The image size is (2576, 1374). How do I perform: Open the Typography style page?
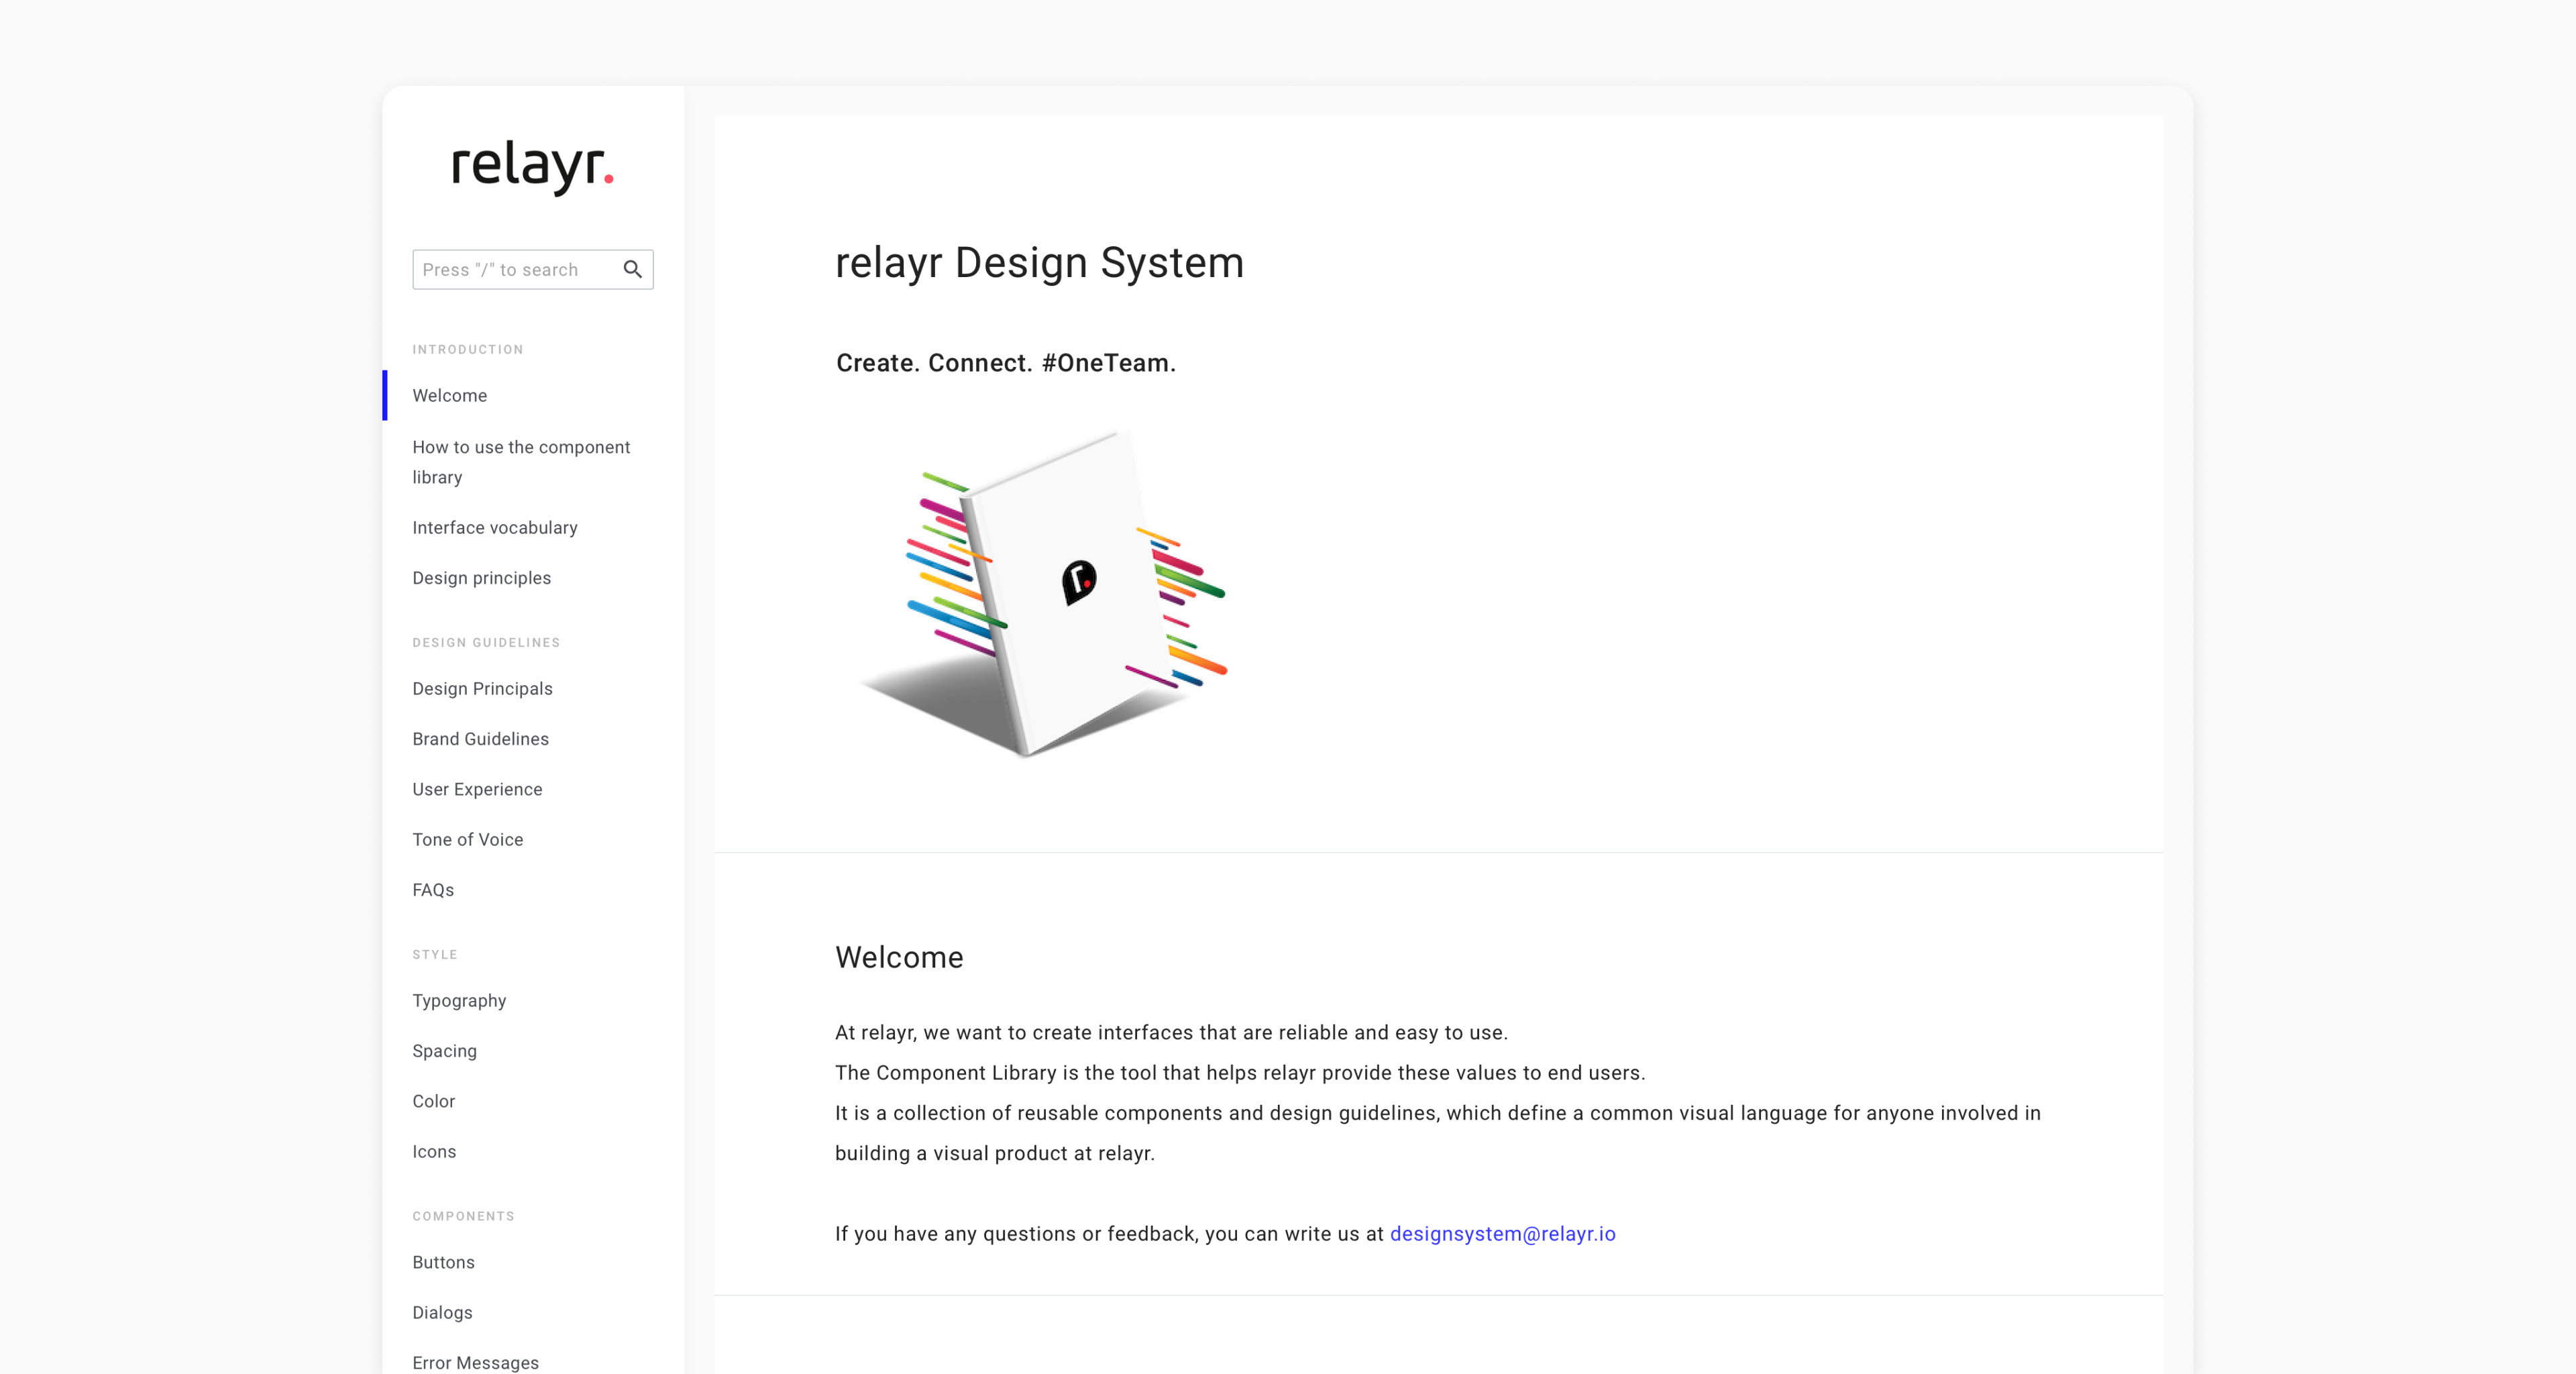click(459, 1001)
